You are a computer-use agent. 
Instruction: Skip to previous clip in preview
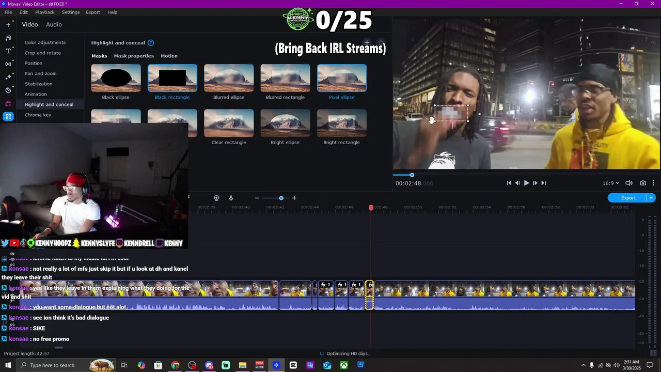coord(509,183)
